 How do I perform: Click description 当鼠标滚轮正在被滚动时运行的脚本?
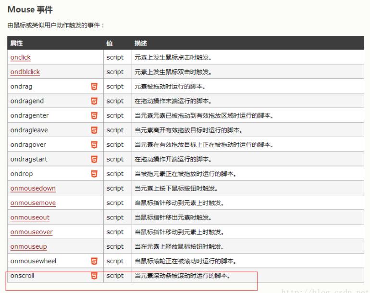(x=185, y=261)
